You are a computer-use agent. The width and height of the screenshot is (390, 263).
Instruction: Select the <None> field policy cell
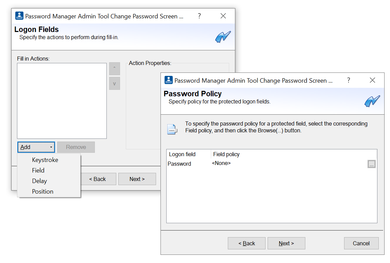pyautogui.click(x=221, y=163)
